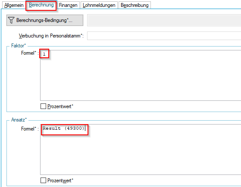Click the Verbuchung in Personalstamm input field
Image resolution: width=241 pixels, height=187 pixels.
coord(164,36)
